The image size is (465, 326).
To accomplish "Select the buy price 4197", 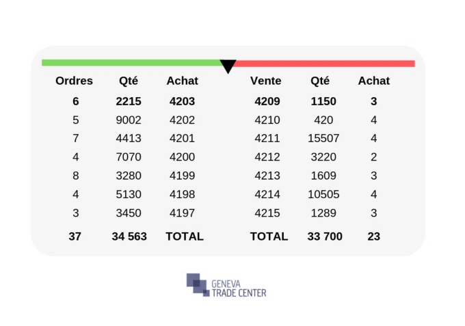I will [x=182, y=213].
